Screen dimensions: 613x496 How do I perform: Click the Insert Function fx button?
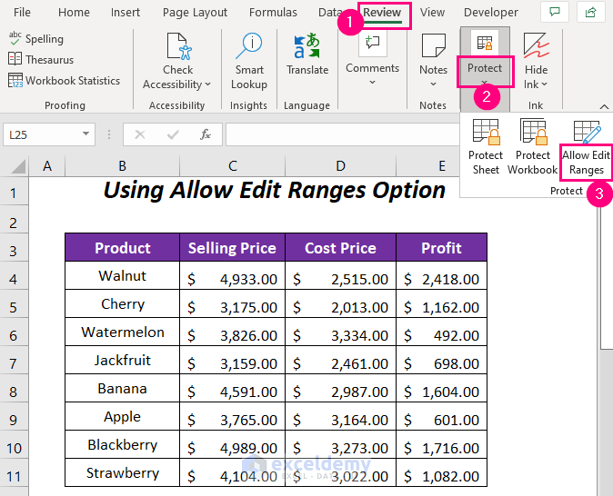[206, 134]
